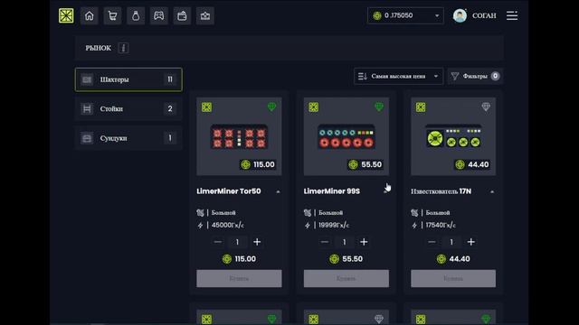Click the username СОГАН
This screenshot has height=325, width=579.
pos(484,16)
